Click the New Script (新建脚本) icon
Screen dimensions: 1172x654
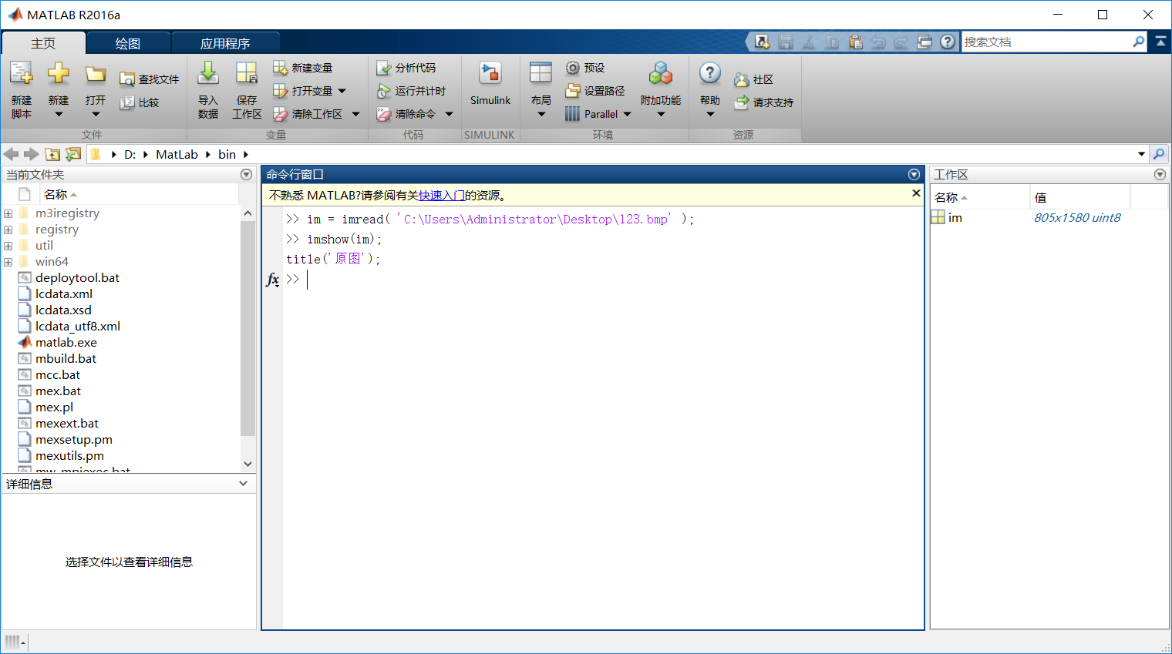21,74
